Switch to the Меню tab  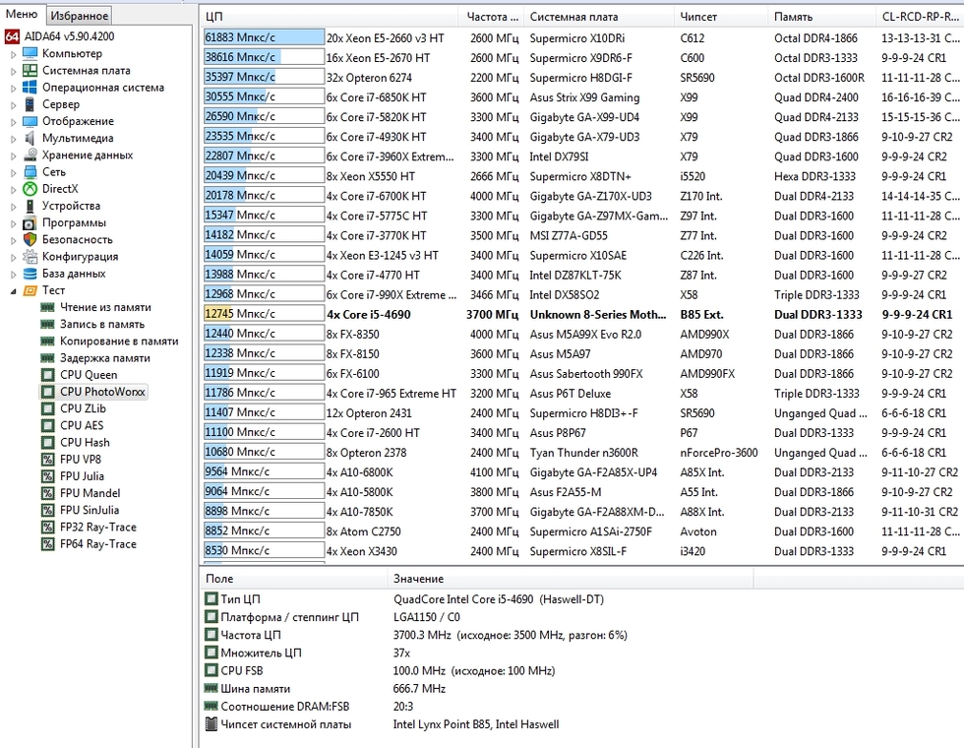click(23, 15)
